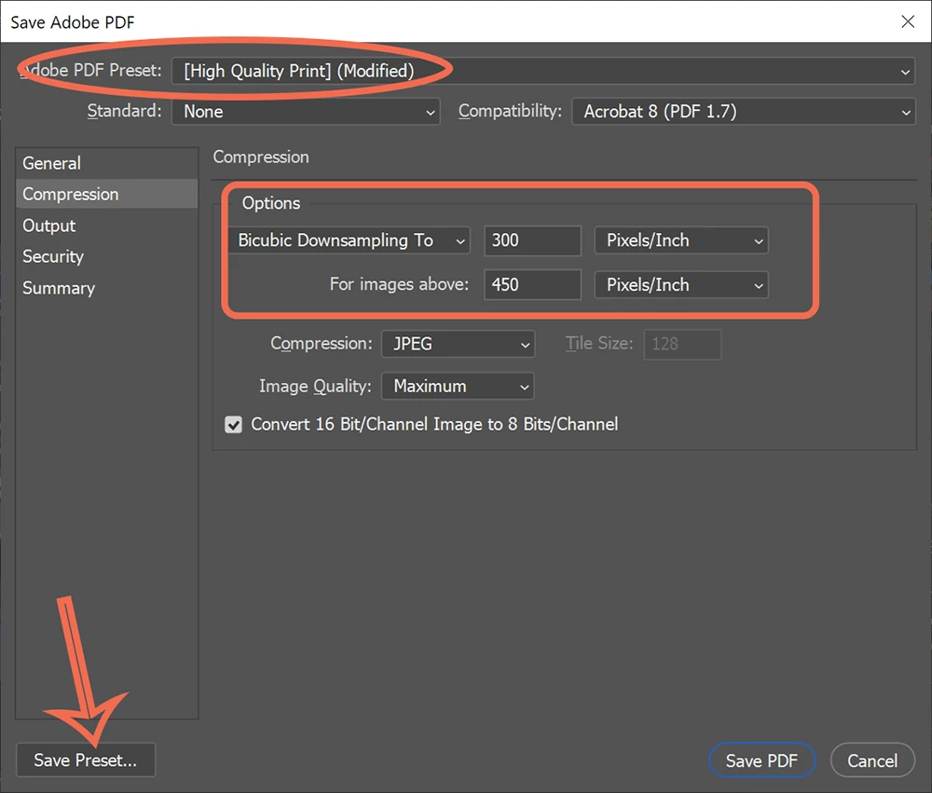Select the General section

(x=107, y=163)
